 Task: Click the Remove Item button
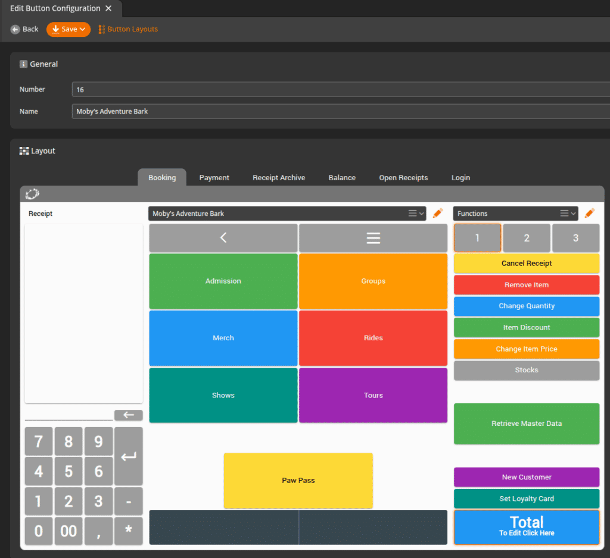coord(527,285)
